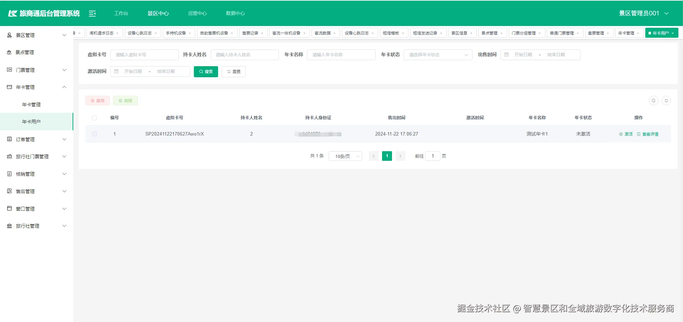The height and width of the screenshot is (322, 683).
Task: 在虚拟卡号输入框中点击
Action: coord(144,55)
